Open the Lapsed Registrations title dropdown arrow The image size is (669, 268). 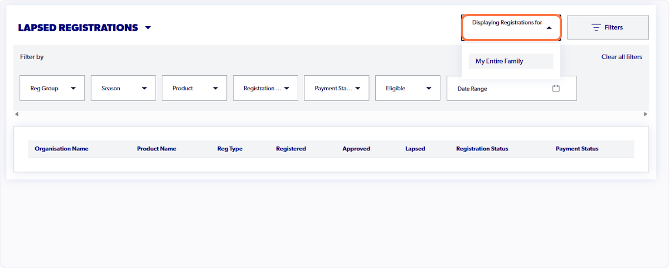(148, 28)
